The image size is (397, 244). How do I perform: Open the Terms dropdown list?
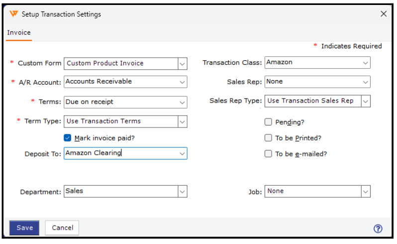pos(182,102)
